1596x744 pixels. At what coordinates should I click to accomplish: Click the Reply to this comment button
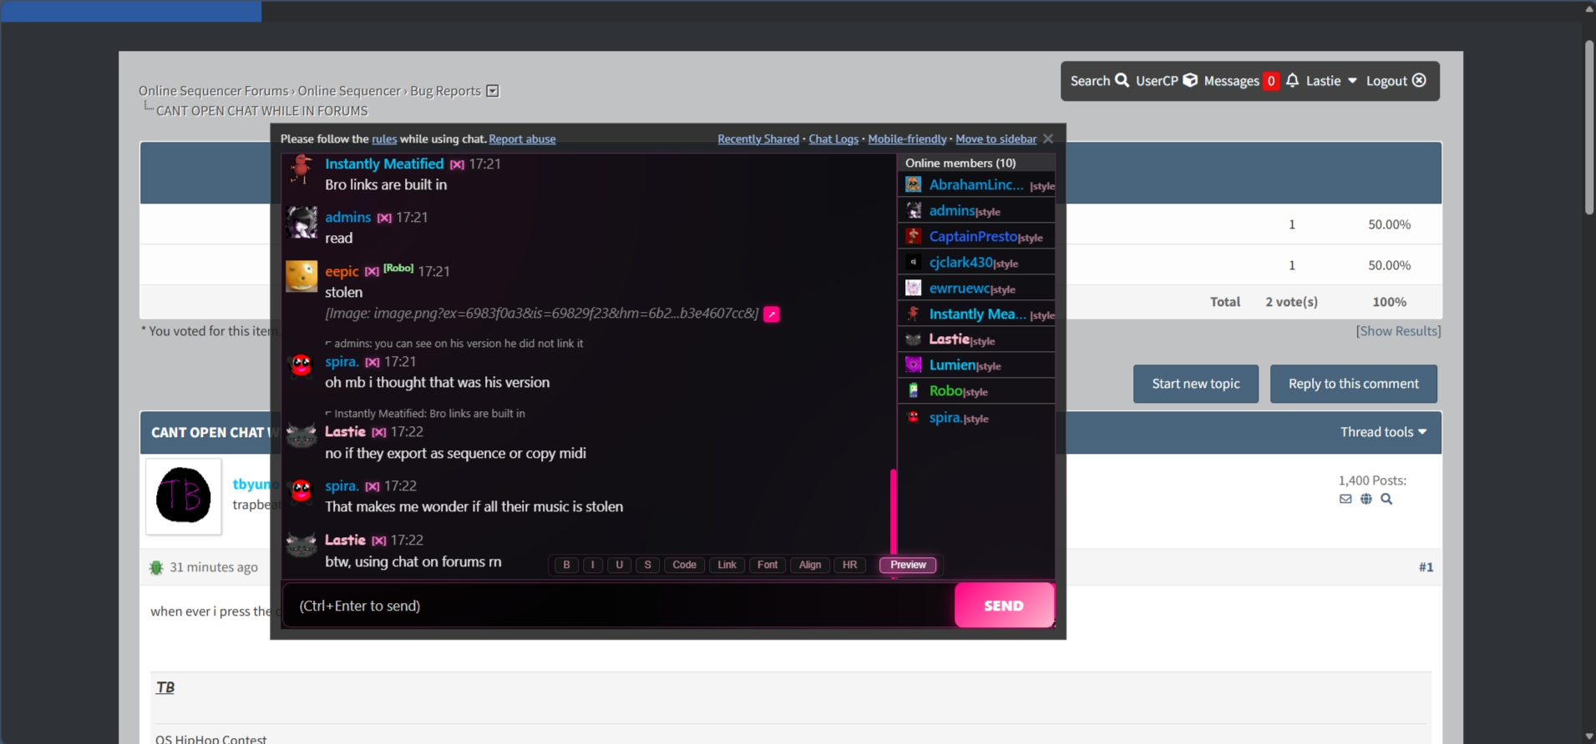click(1354, 384)
